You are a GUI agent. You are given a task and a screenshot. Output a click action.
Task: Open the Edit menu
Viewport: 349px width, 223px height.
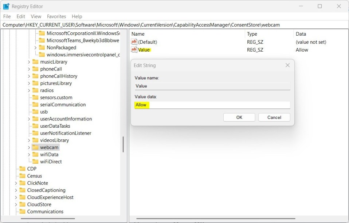(x=21, y=16)
